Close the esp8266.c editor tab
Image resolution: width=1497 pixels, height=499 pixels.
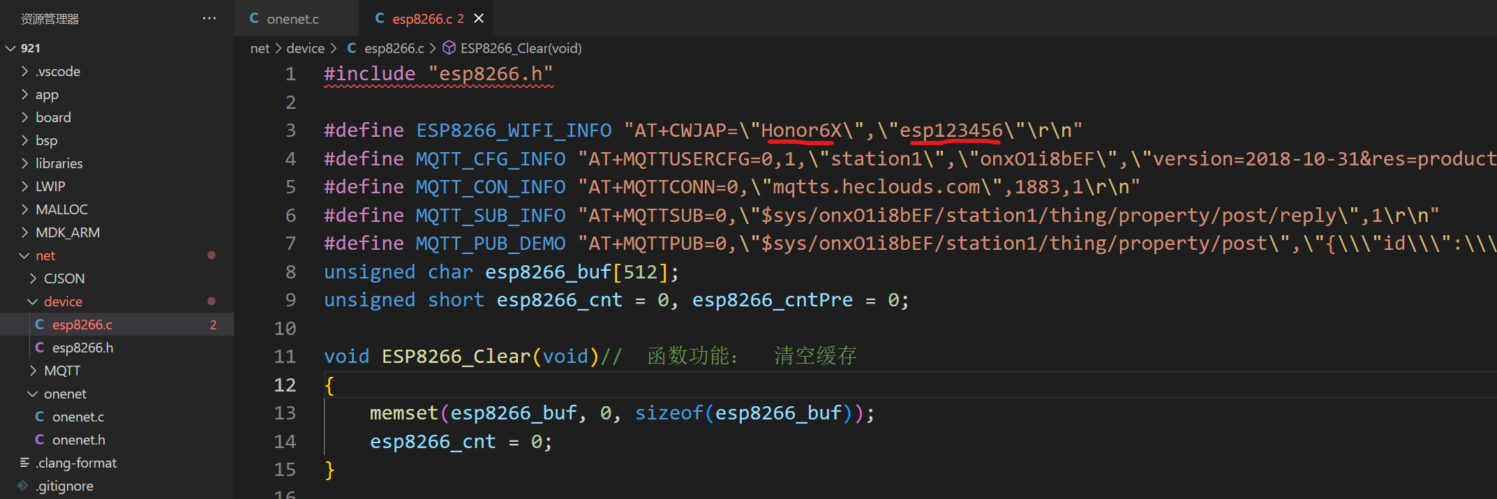click(479, 18)
